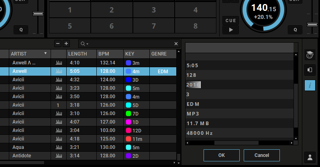
Task: Select the Antidote track row
Action: coord(88,156)
